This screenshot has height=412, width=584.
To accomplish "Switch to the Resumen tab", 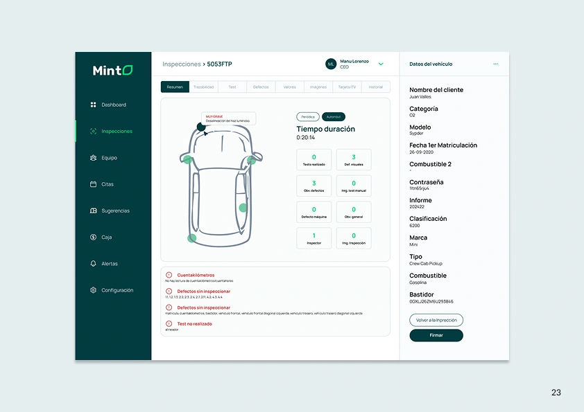I will (x=175, y=87).
